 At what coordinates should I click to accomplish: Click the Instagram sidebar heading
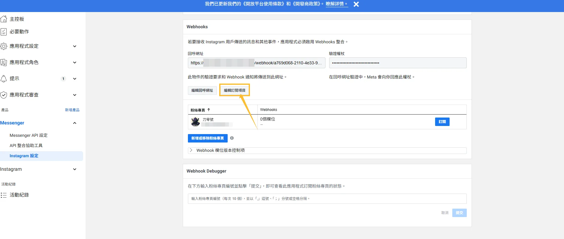coord(11,169)
